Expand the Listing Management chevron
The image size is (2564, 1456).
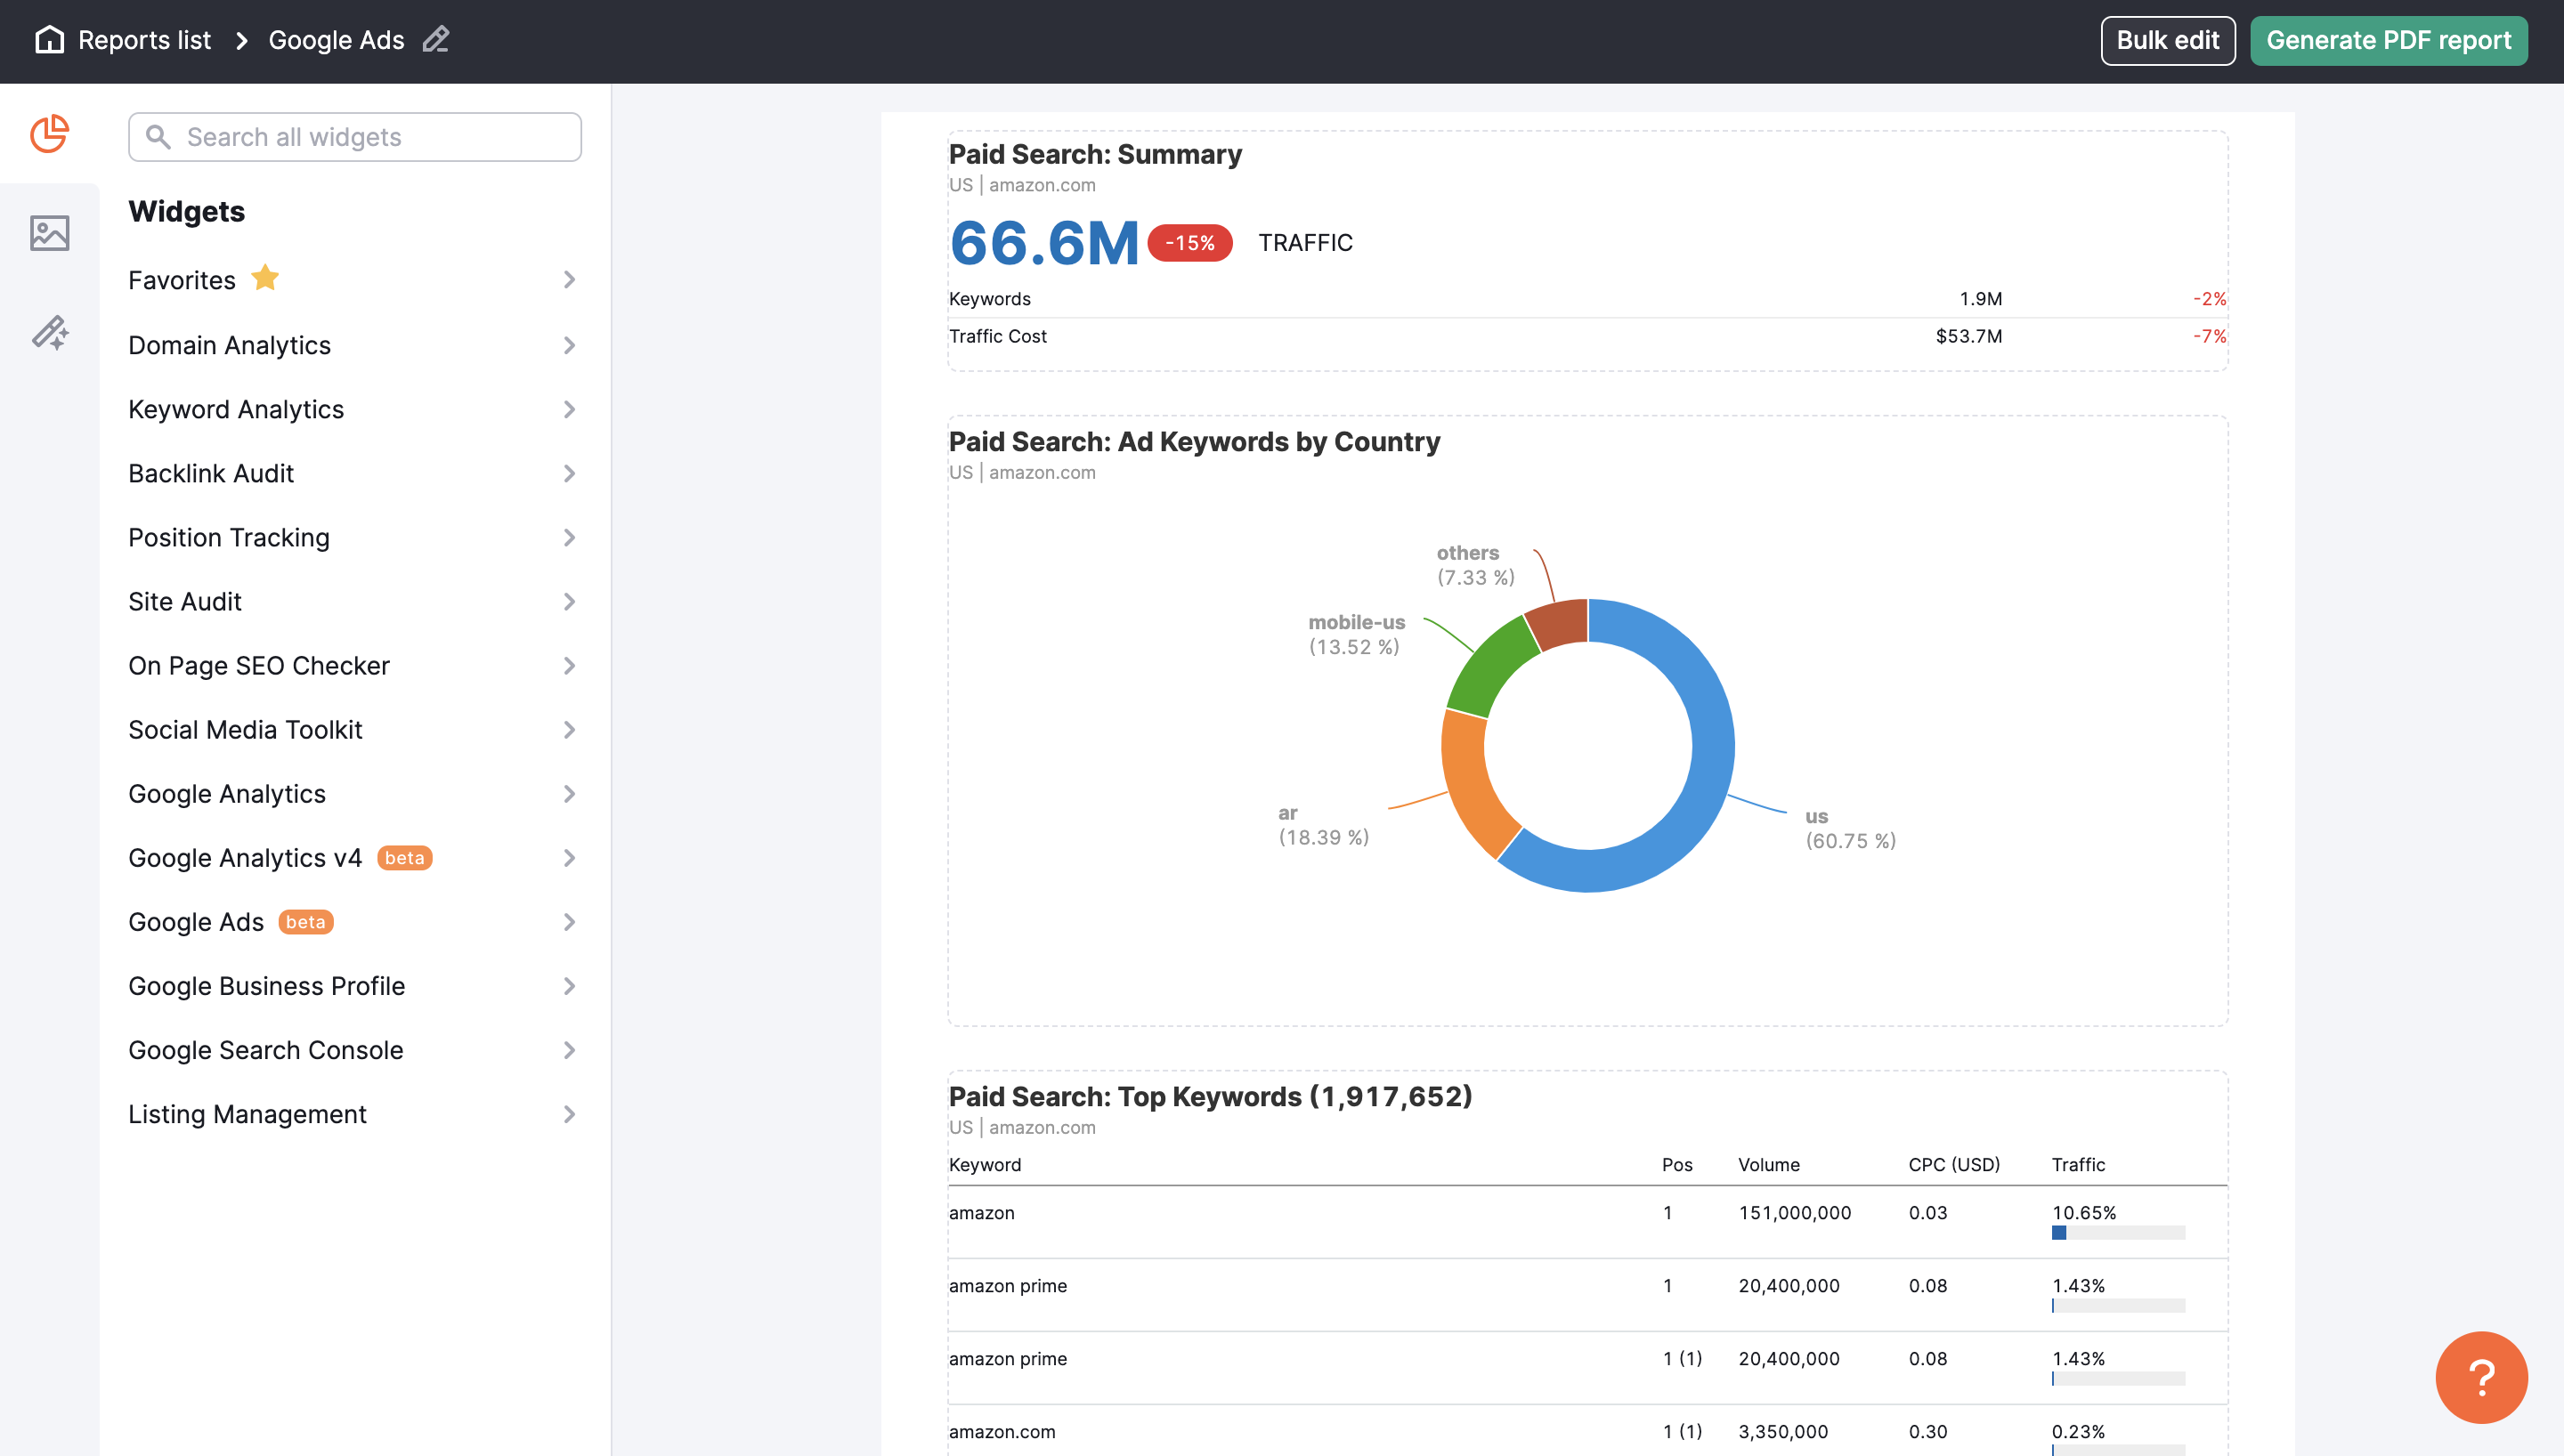[x=569, y=1113]
